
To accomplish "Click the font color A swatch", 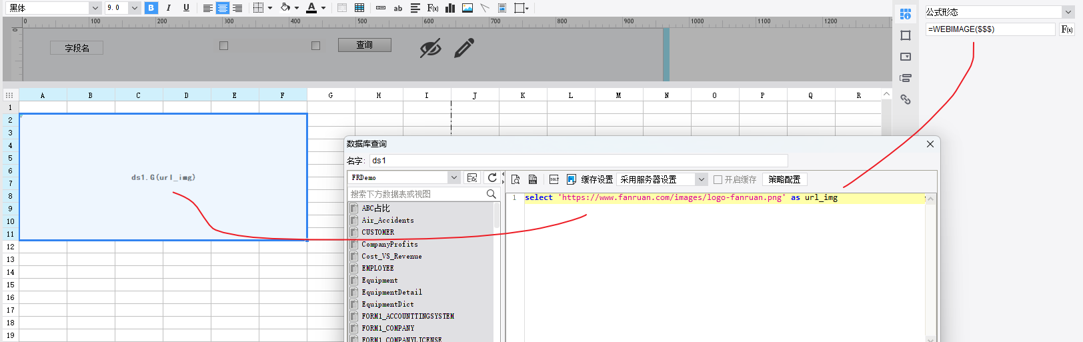I will (311, 8).
